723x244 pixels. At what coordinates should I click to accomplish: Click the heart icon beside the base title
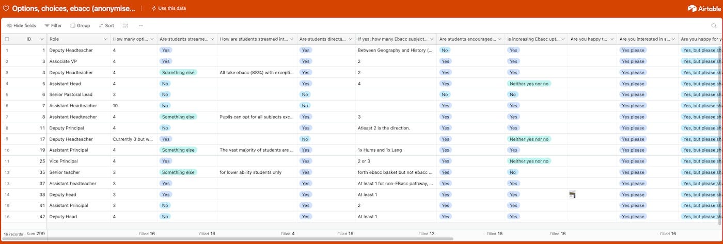click(6, 8)
